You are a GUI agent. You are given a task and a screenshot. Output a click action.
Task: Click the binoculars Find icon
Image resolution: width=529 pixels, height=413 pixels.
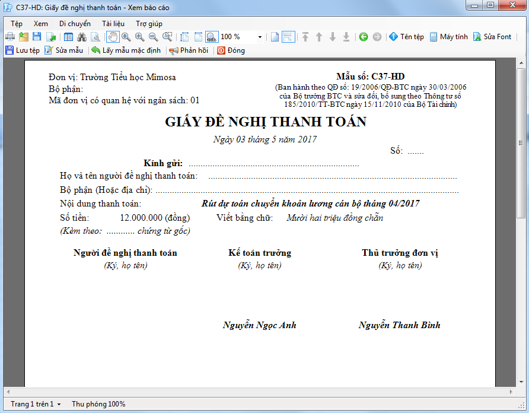(x=82, y=37)
